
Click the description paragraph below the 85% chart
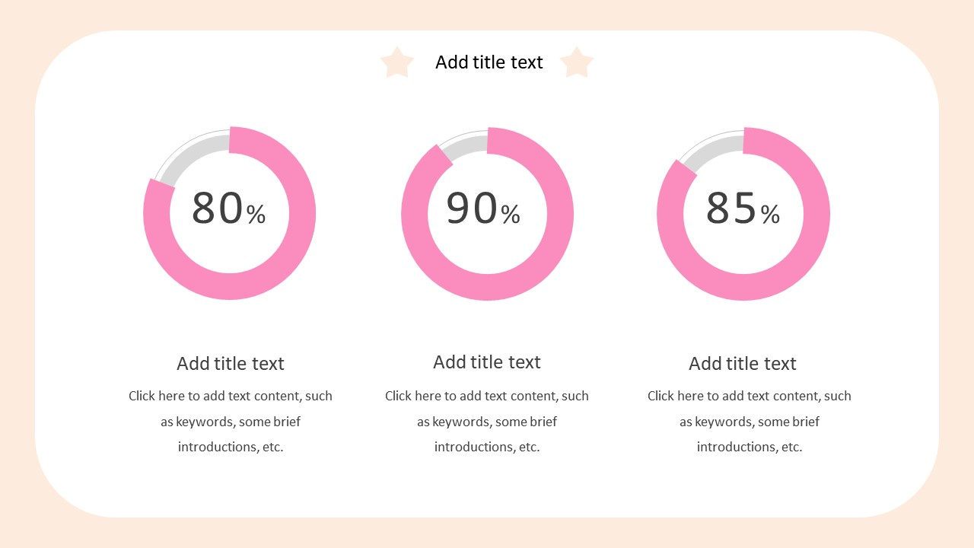pyautogui.click(x=750, y=421)
